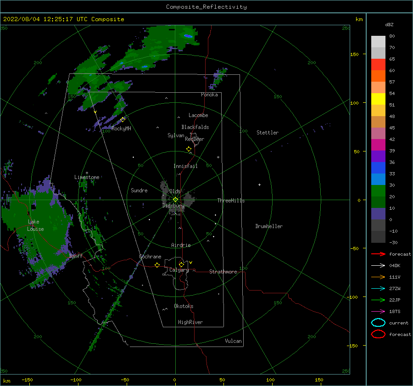
Task: Click the orange 111V arrow legend icon
Action: 378,277
